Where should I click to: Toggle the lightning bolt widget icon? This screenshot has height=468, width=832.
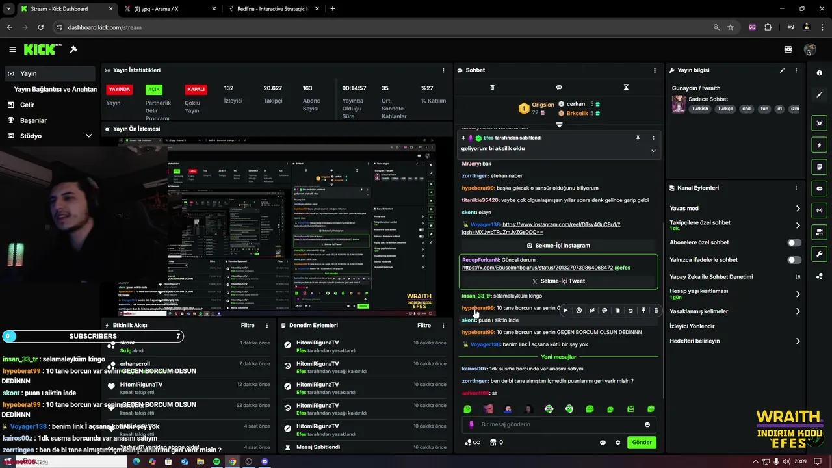coord(820,145)
